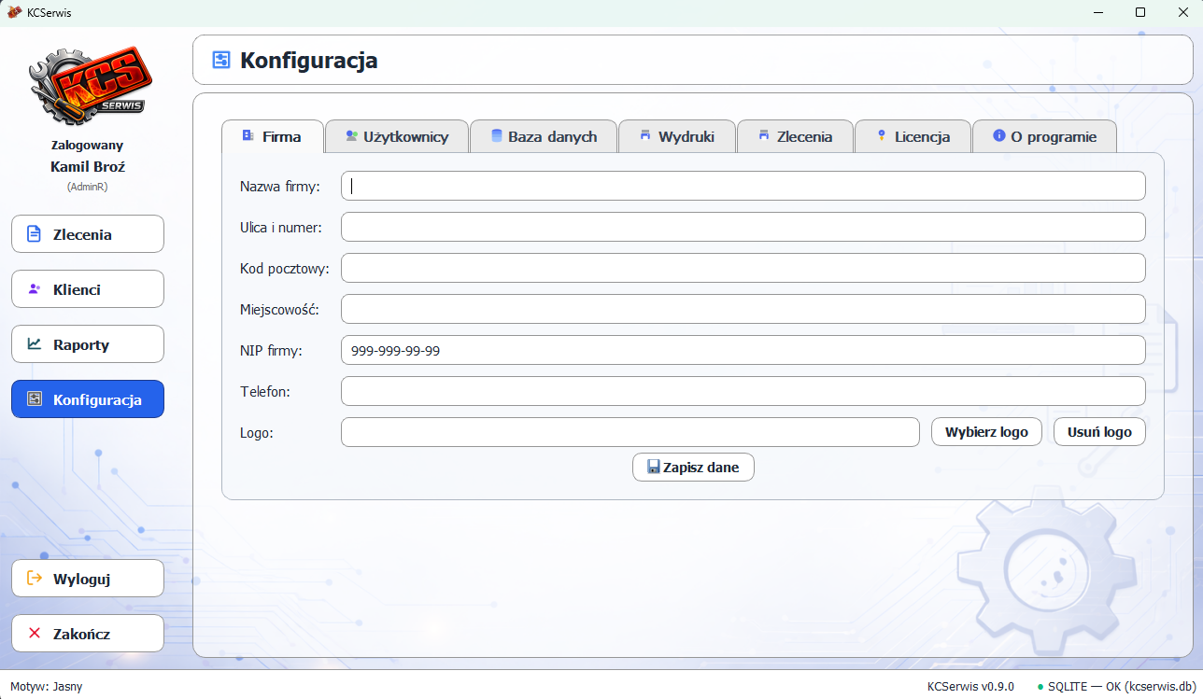Image resolution: width=1203 pixels, height=699 pixels.
Task: Switch to the Użytkownicy tab
Action: tap(396, 137)
